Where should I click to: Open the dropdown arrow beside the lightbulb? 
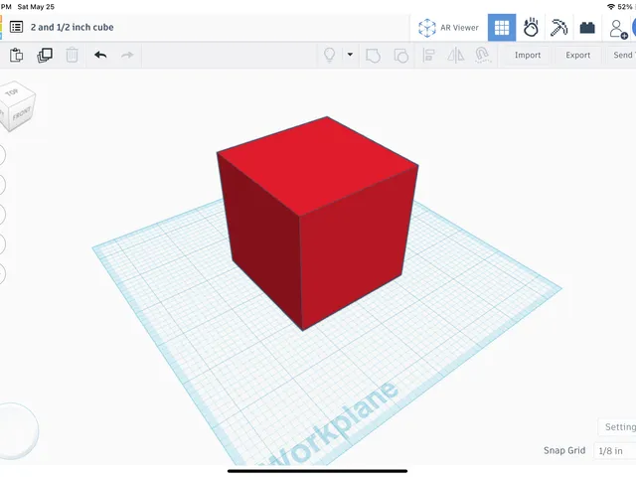350,55
